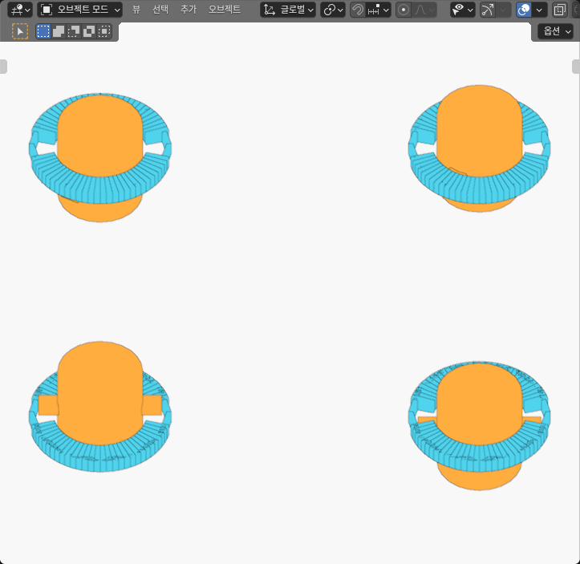Select the top-right orange knob object
Viewport: 580px width, 564px height.
point(480,129)
